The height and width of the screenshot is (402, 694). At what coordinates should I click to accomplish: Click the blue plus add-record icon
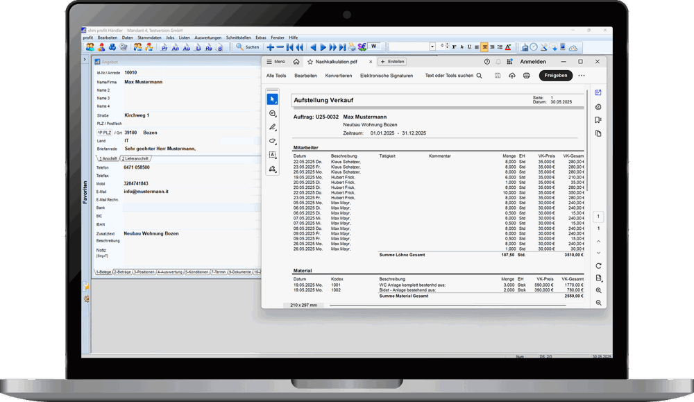click(x=271, y=47)
